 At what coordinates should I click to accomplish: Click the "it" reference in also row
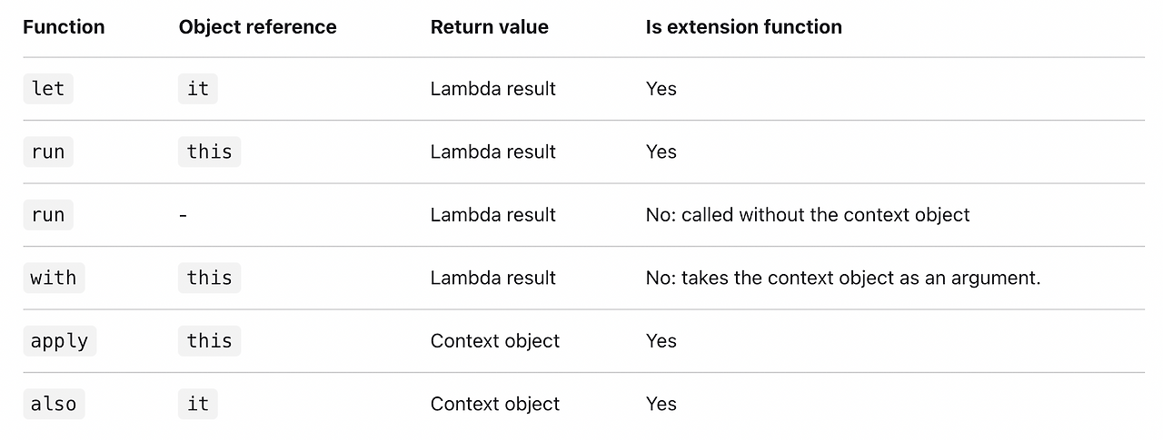pyautogui.click(x=198, y=404)
